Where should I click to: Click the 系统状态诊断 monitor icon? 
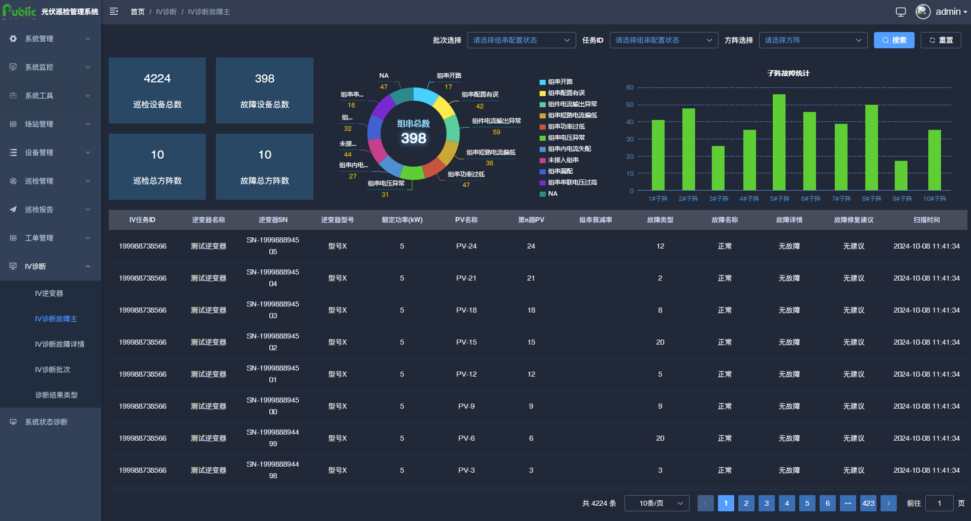(13, 422)
